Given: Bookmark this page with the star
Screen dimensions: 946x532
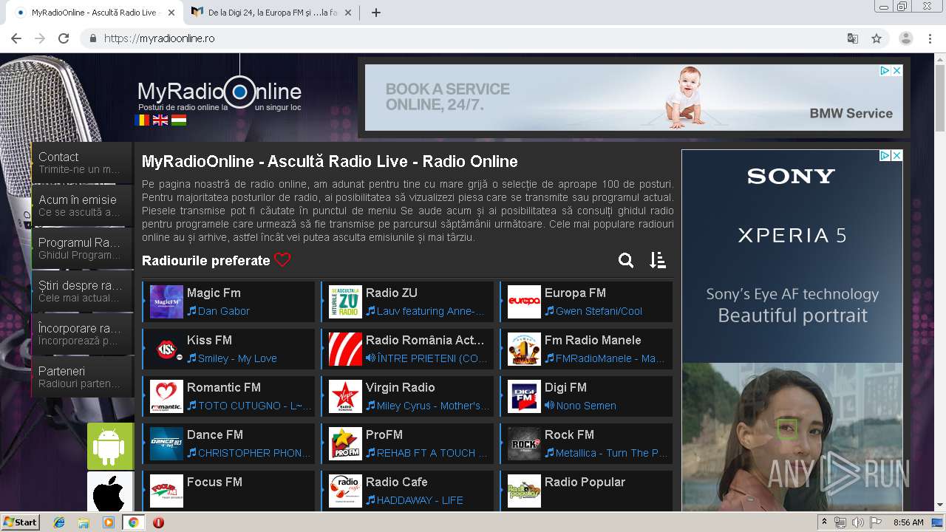Looking at the screenshot, I should click(x=877, y=38).
